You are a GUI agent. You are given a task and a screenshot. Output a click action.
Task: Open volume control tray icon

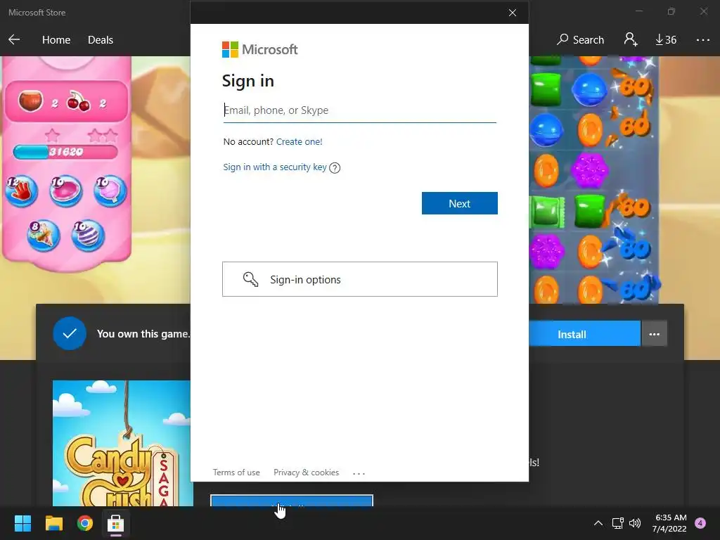(x=635, y=523)
